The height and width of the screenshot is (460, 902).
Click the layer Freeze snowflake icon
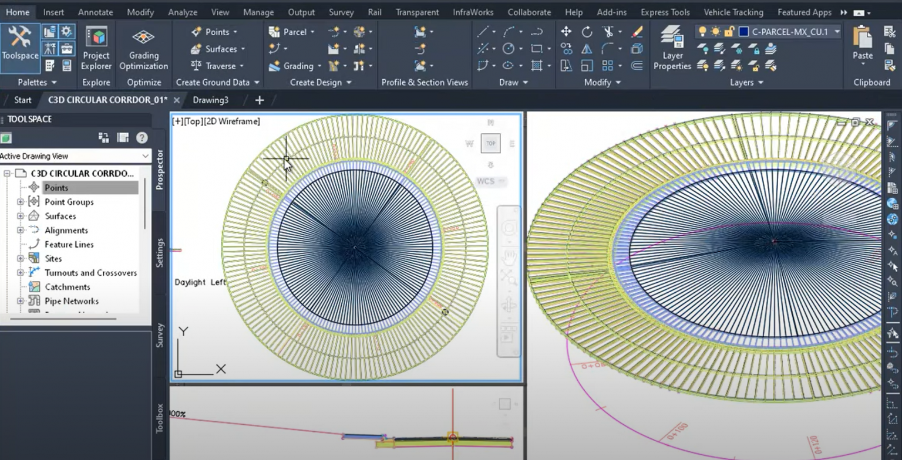(x=739, y=50)
